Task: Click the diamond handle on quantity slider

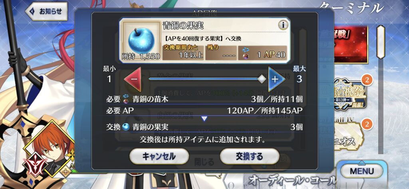Action: 261,79
